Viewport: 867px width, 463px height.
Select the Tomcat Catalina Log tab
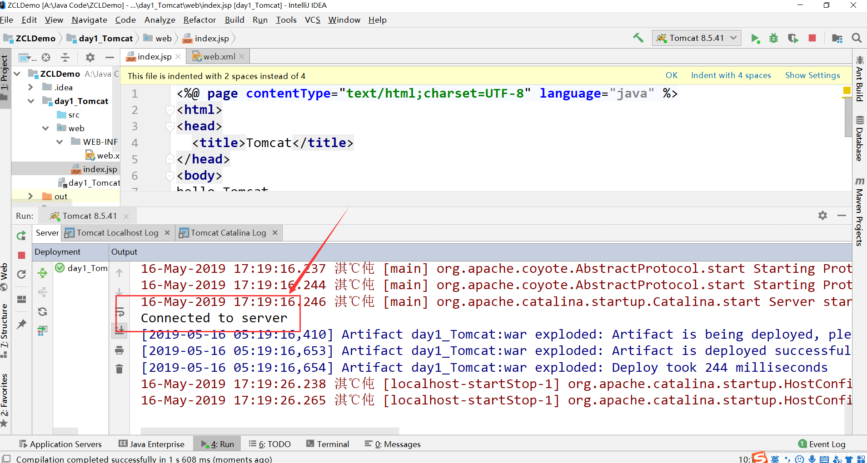(228, 233)
